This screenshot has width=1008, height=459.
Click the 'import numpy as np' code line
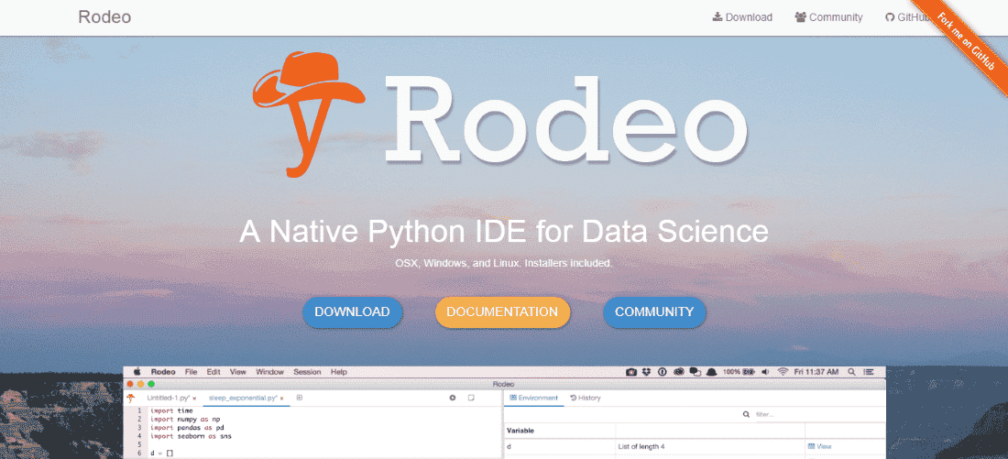[185, 419]
